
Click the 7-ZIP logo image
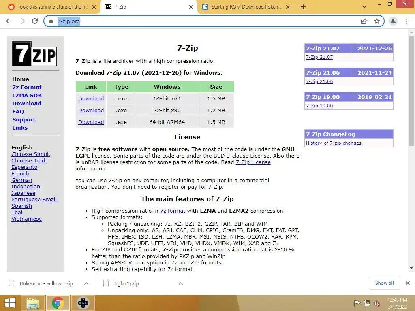pyautogui.click(x=34, y=54)
